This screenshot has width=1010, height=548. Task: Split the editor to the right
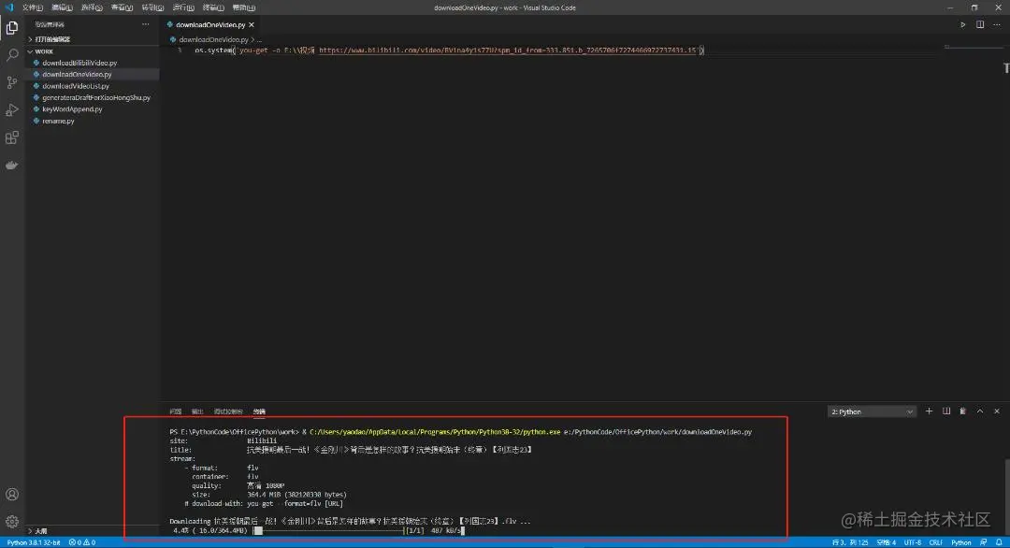[x=980, y=24]
